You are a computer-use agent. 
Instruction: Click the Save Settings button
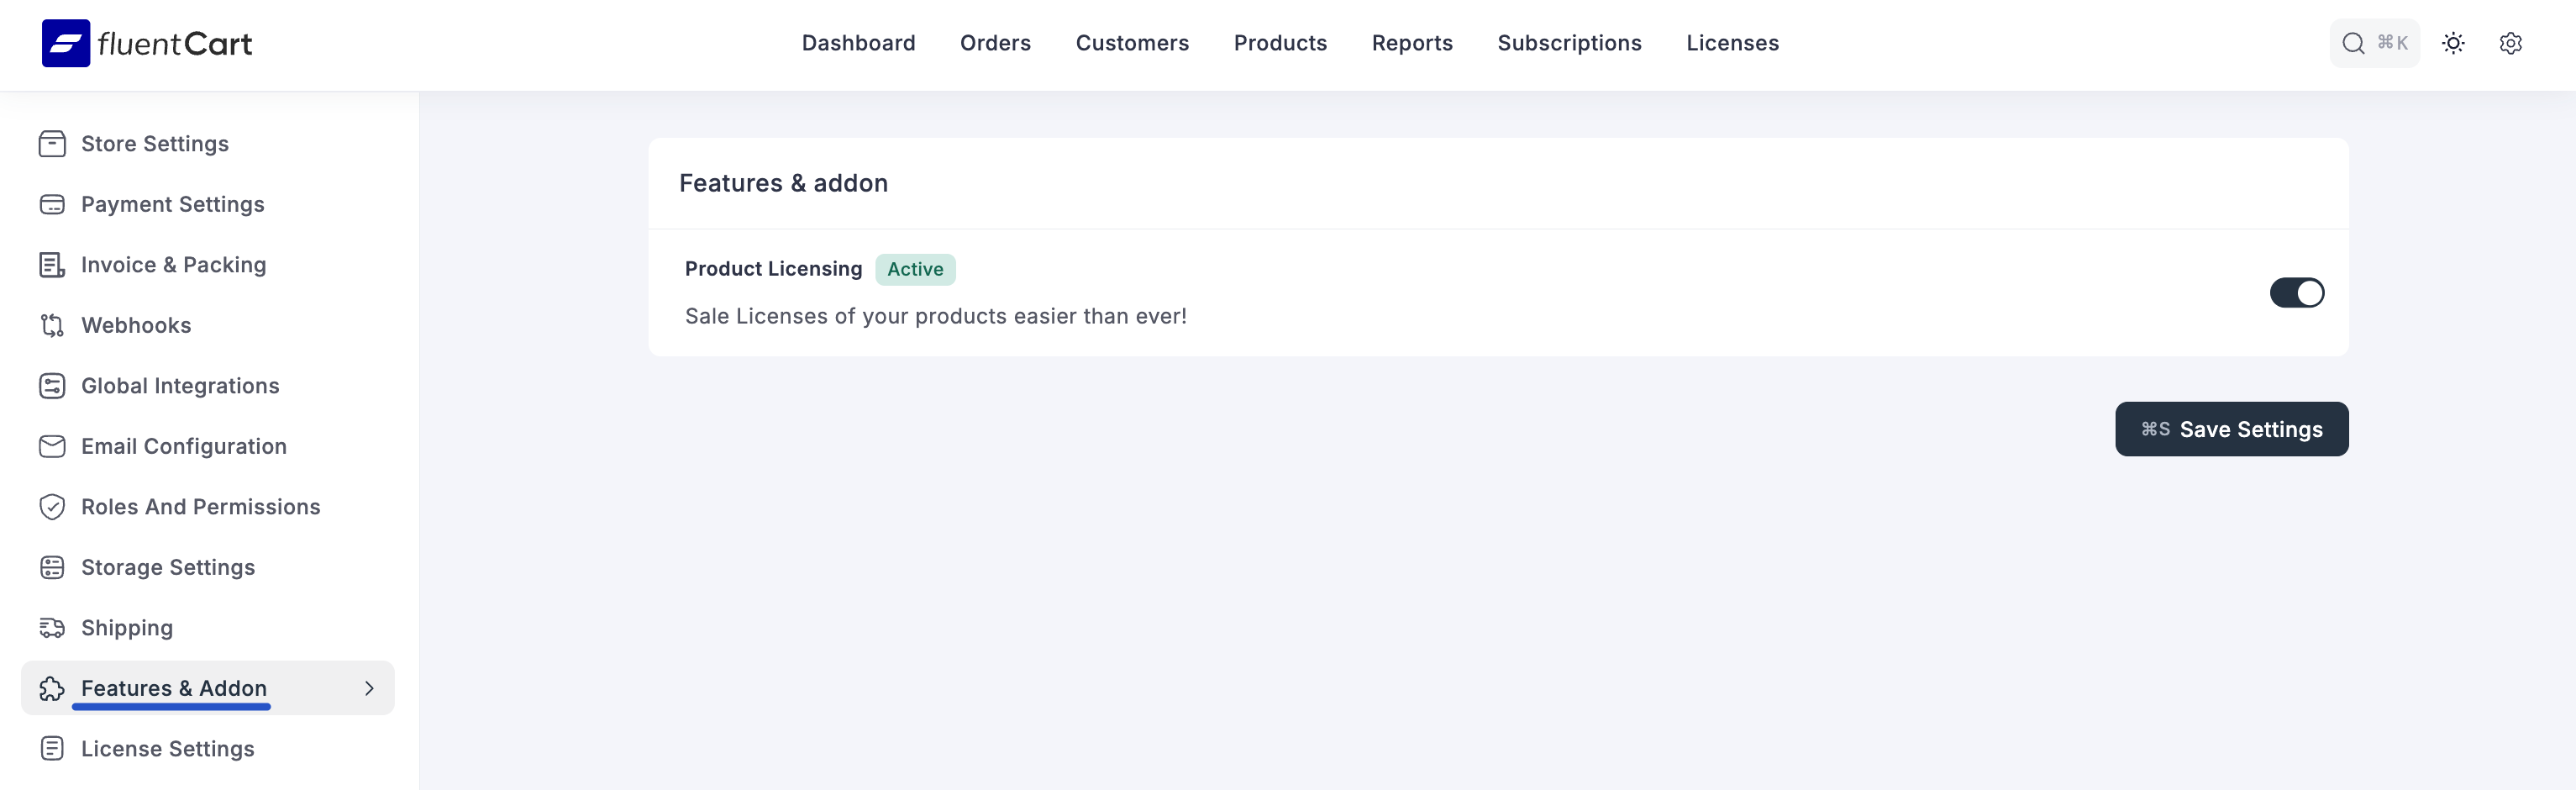click(x=2231, y=429)
